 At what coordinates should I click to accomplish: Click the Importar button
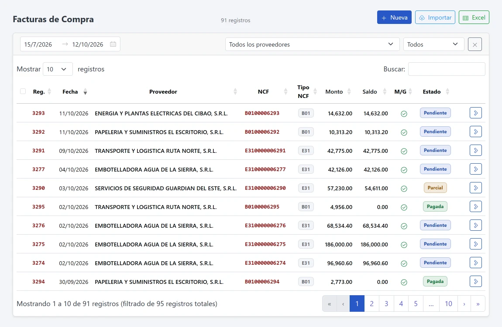click(435, 17)
